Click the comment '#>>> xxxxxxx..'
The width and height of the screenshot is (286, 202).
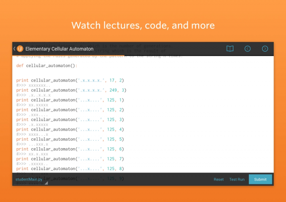pos(33,85)
